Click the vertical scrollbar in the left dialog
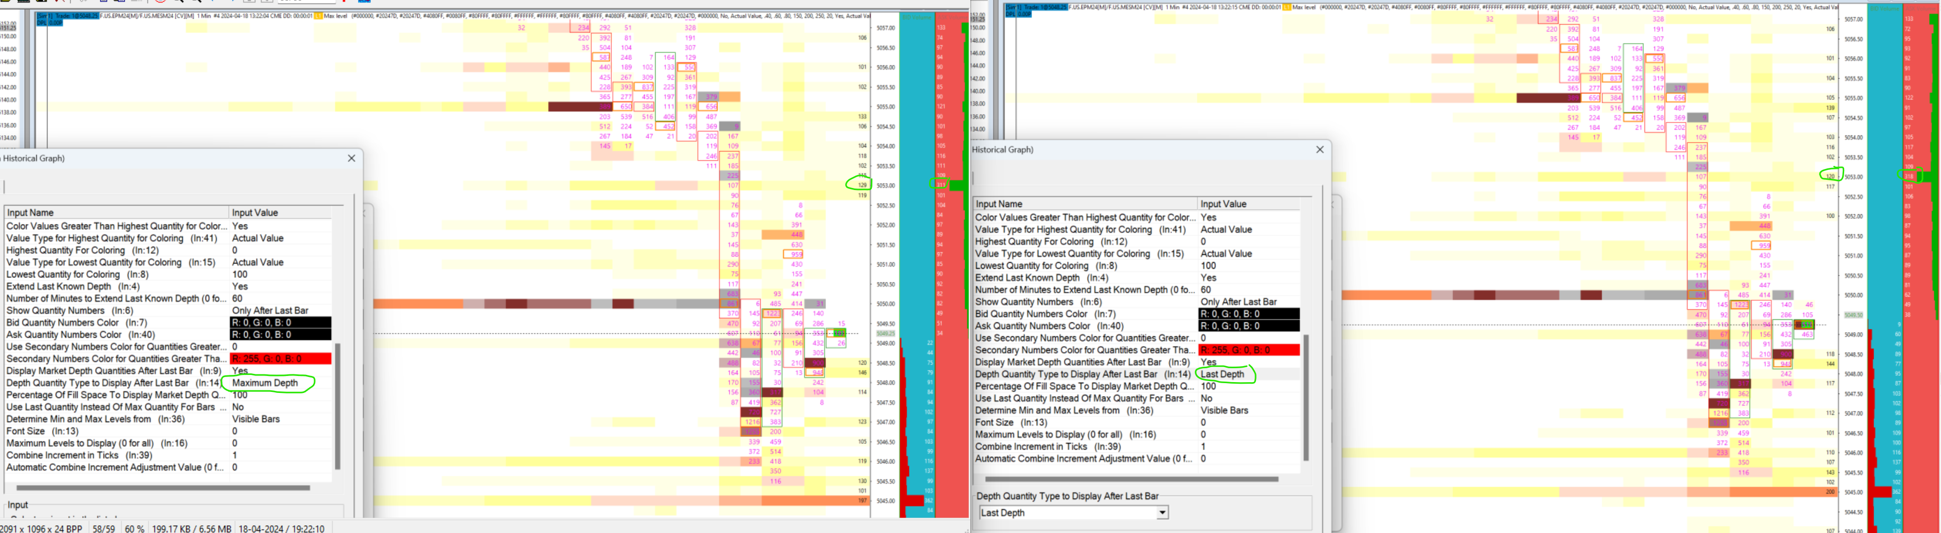 [337, 406]
